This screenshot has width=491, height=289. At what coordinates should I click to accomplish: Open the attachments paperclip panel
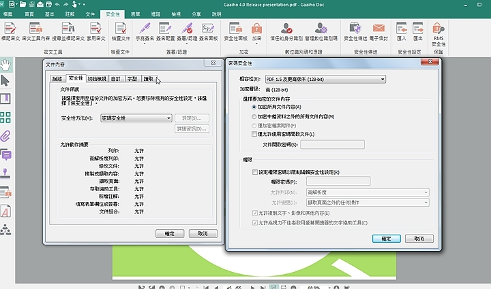click(5, 137)
